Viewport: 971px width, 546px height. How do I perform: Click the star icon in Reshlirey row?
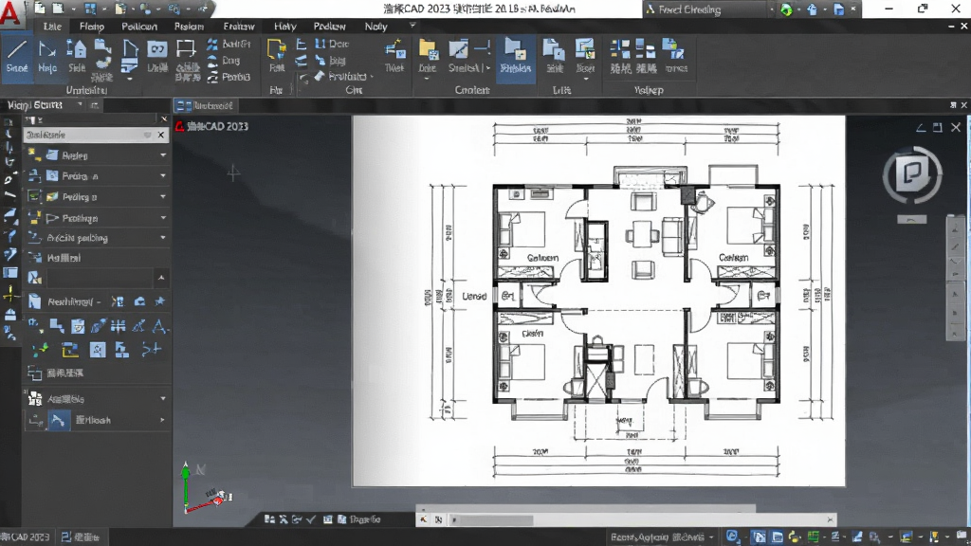tap(160, 300)
